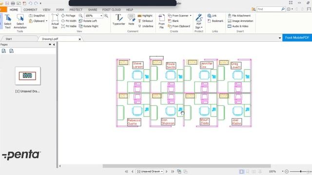This screenshot has height=175, width=312.
Task: Expand the From Scanner dropdown
Action: click(191, 16)
